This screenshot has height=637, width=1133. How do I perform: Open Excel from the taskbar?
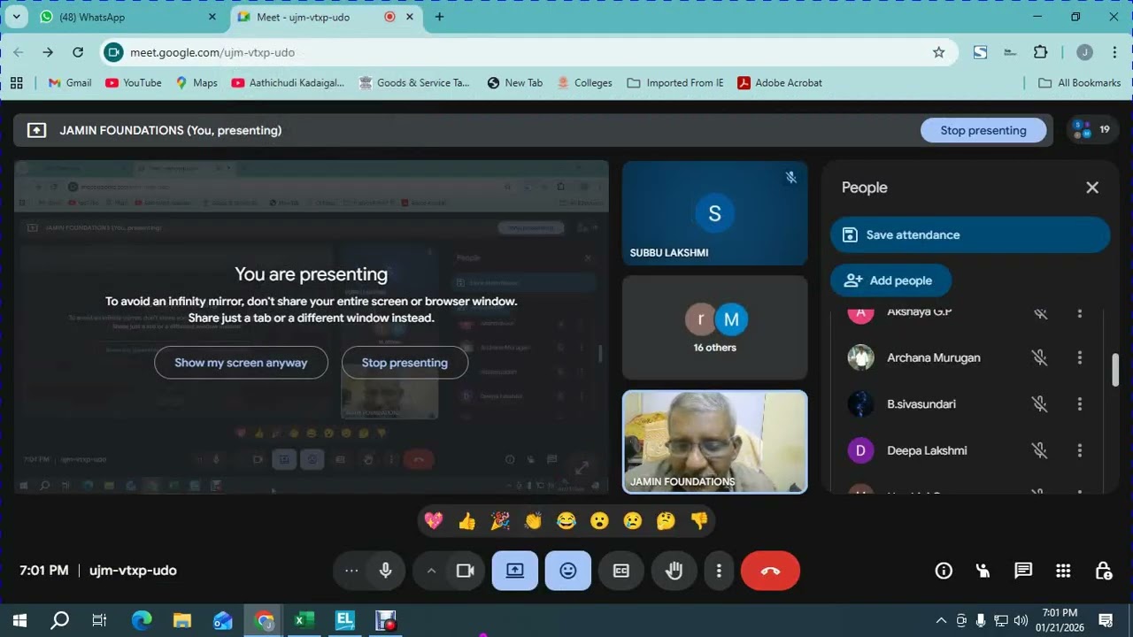tap(304, 620)
